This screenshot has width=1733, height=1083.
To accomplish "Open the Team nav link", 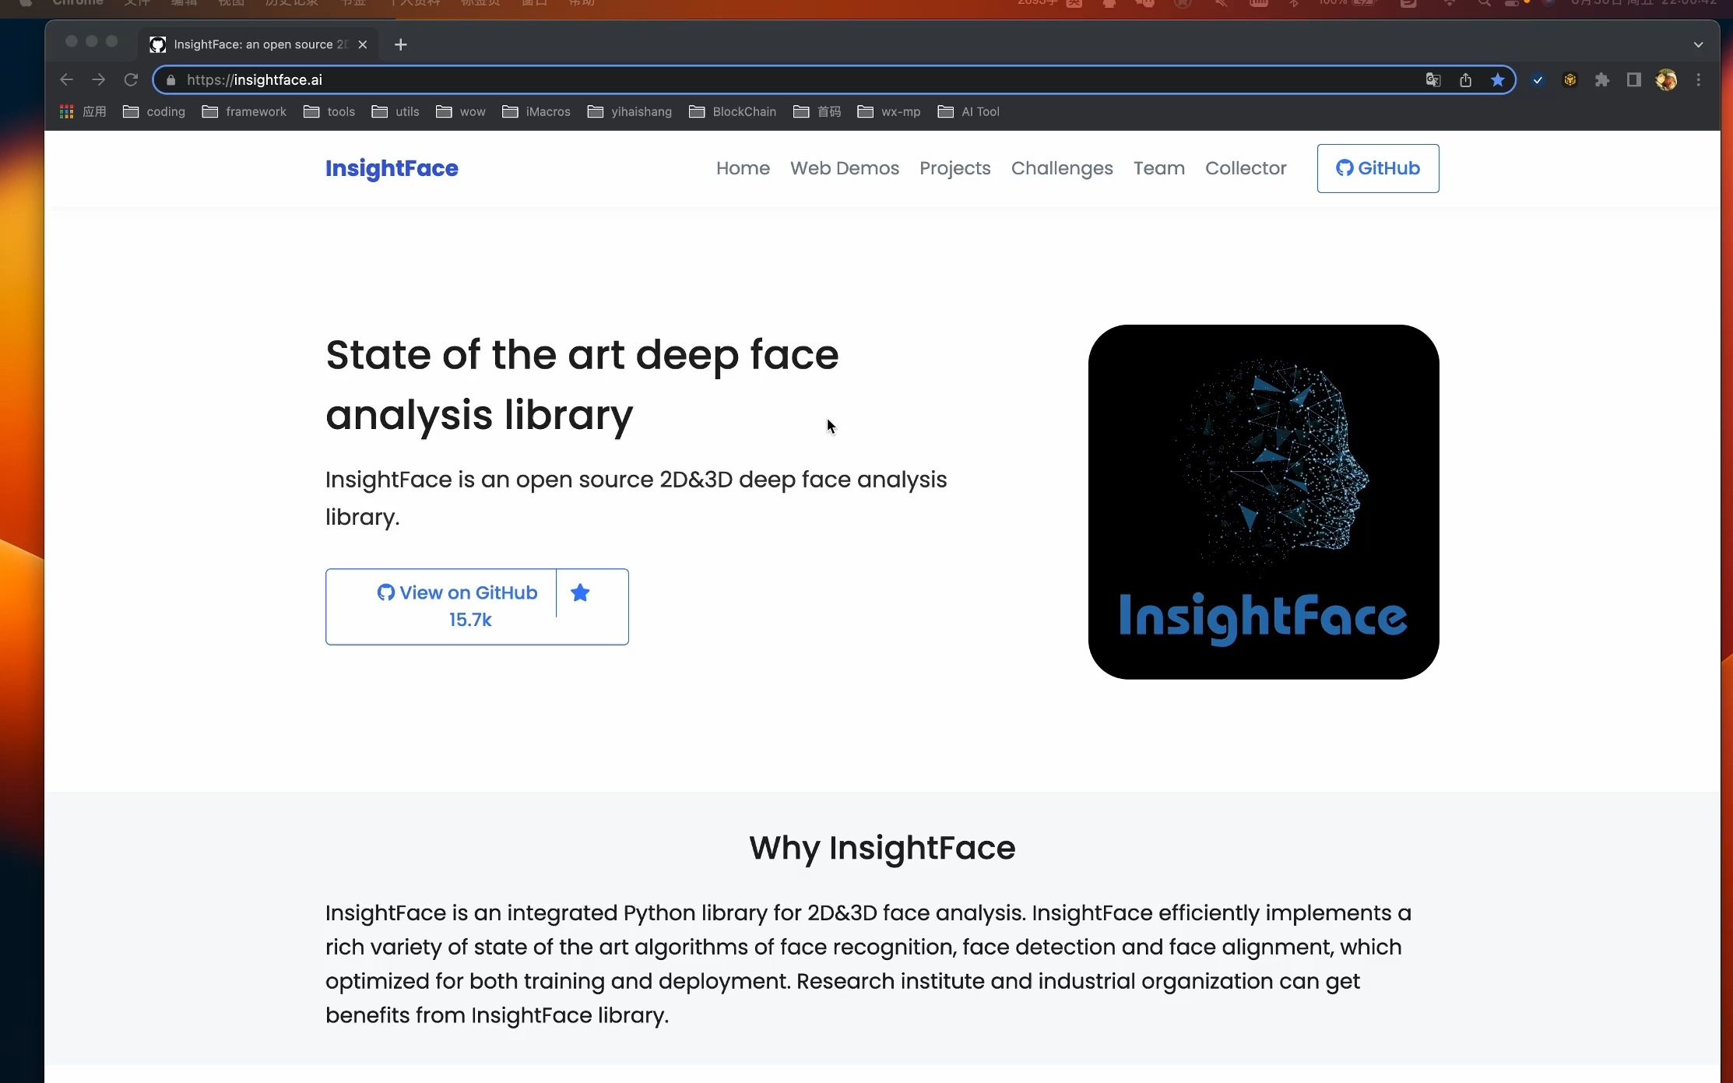I will click(x=1158, y=168).
